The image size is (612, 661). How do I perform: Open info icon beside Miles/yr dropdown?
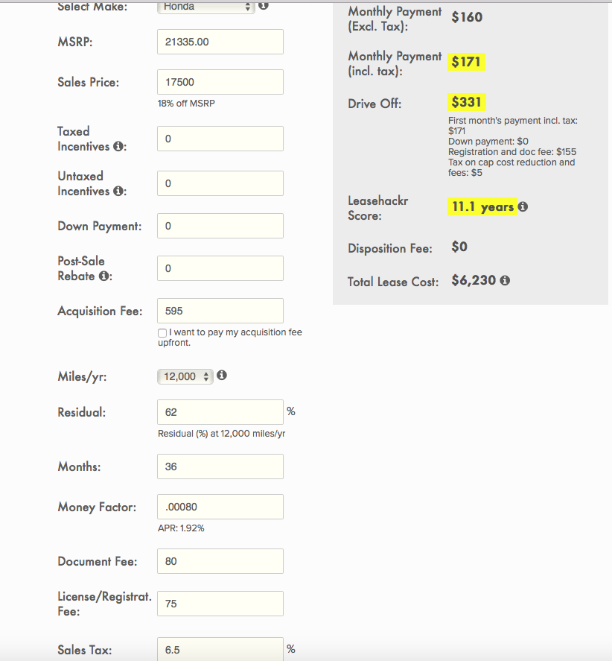222,375
